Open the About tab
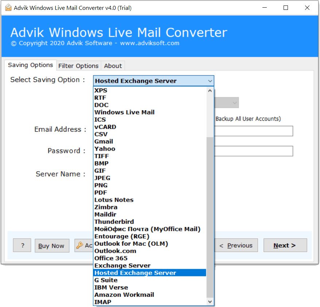 pyautogui.click(x=113, y=66)
